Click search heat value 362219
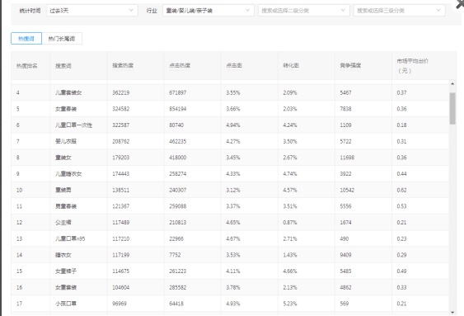The width and height of the screenshot is (464, 316). point(120,92)
